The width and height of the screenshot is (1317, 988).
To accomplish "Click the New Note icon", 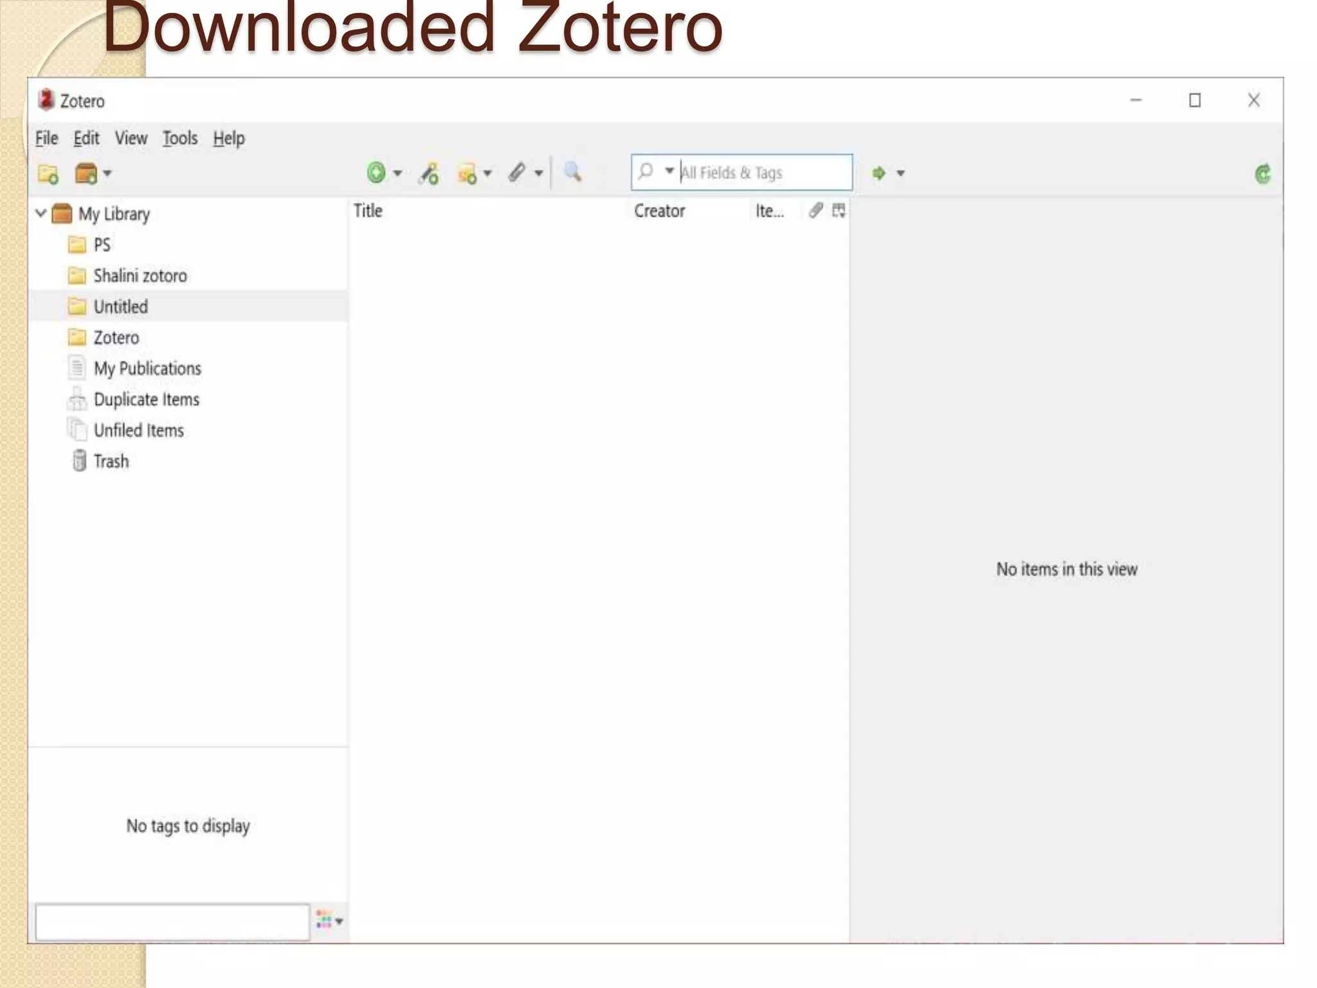I will 467,173.
